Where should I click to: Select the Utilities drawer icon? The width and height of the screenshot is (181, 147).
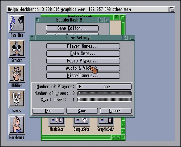point(17,74)
